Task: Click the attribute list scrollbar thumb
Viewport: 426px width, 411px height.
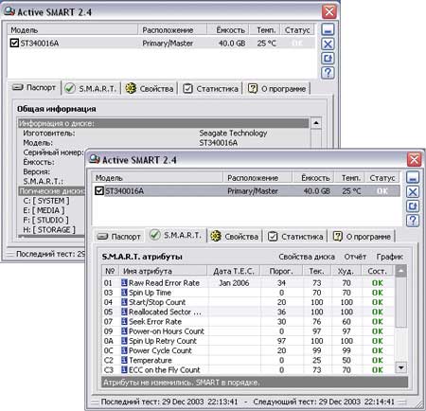Action: click(x=400, y=302)
